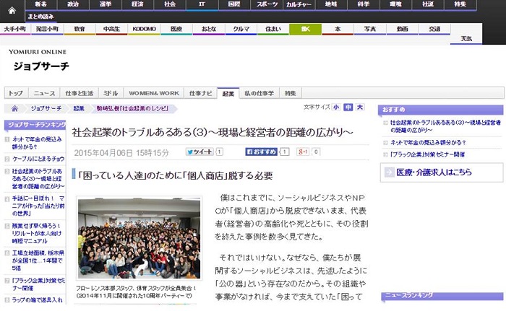Image resolution: width=506 pixels, height=311 pixels.
Task: Open the 教育 channel
Action: 80,29
